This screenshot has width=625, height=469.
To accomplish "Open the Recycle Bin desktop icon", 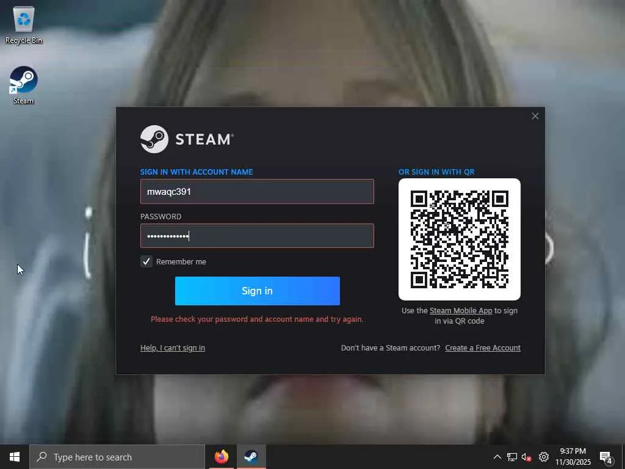I will click(x=24, y=24).
